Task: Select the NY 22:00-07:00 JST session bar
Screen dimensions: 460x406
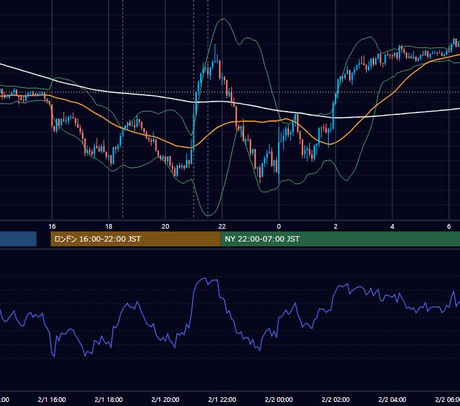Action: coord(340,239)
